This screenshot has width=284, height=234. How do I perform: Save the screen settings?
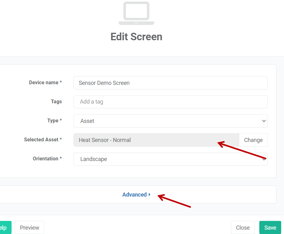point(270,227)
